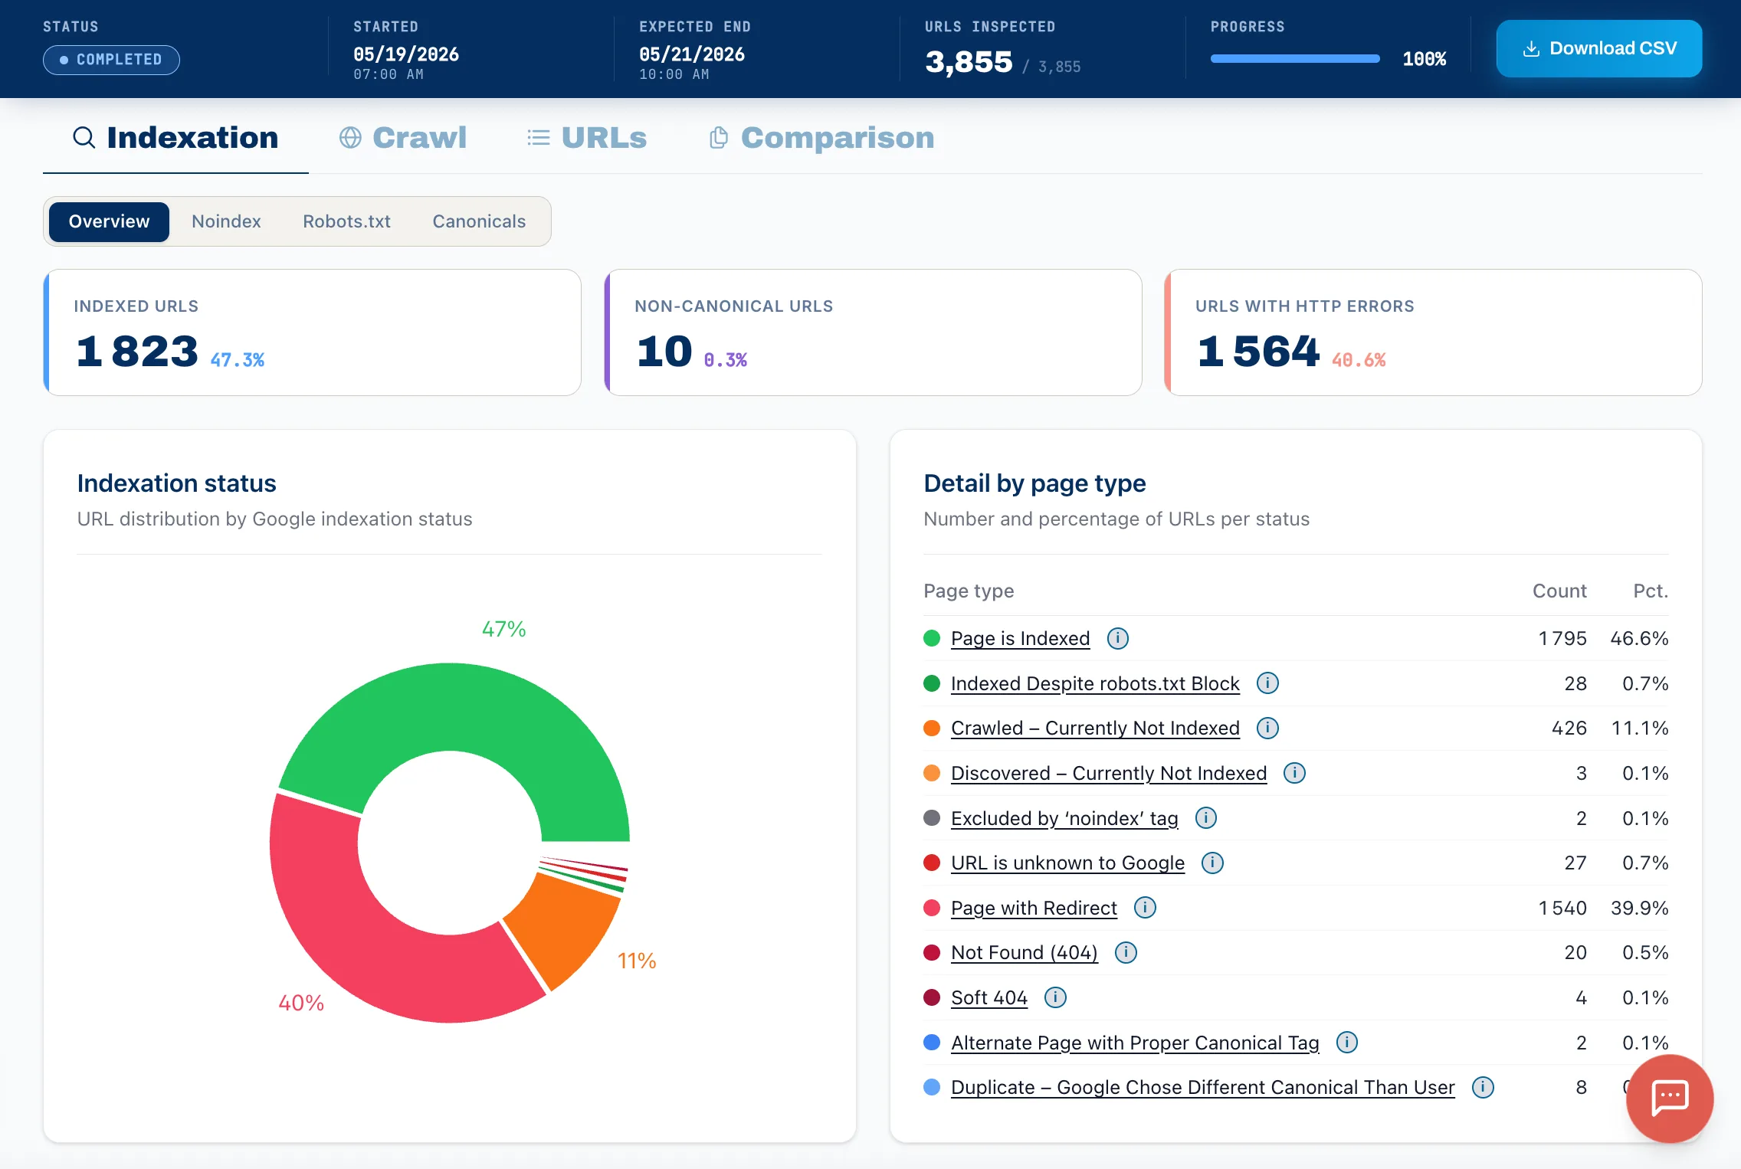
Task: Click info icon beside Indexed Despite robots.txt Block
Action: [1267, 683]
